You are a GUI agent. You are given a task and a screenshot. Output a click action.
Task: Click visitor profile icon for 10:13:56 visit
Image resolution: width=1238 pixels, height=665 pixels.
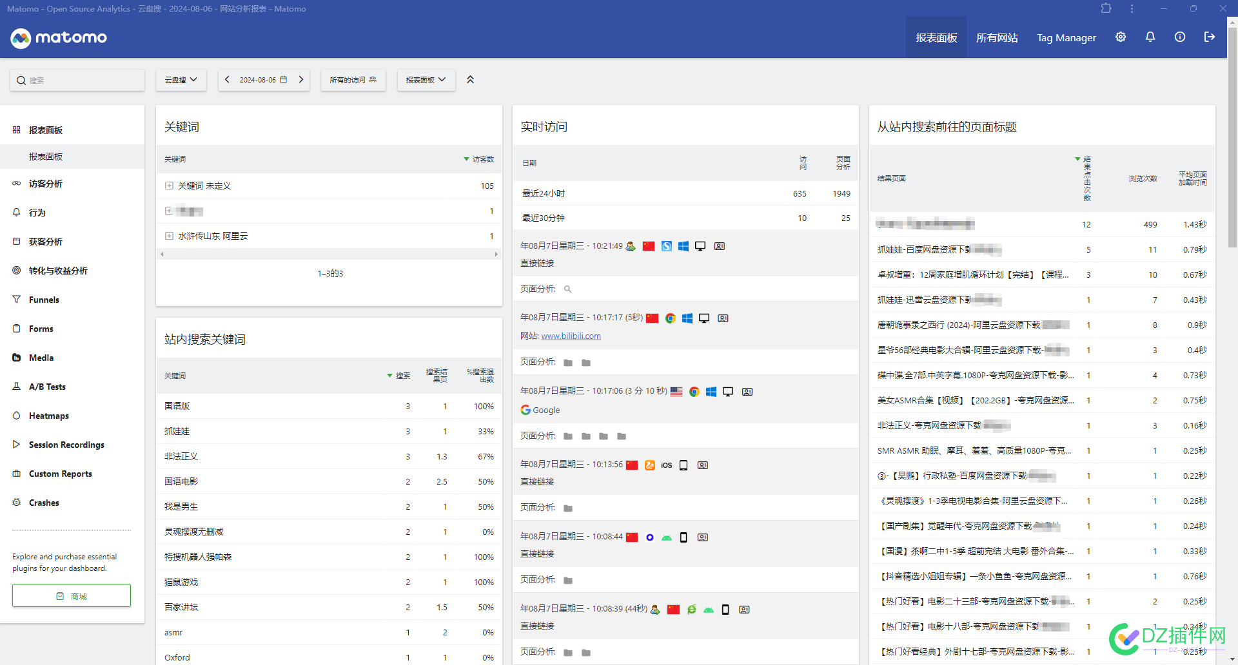(x=703, y=465)
